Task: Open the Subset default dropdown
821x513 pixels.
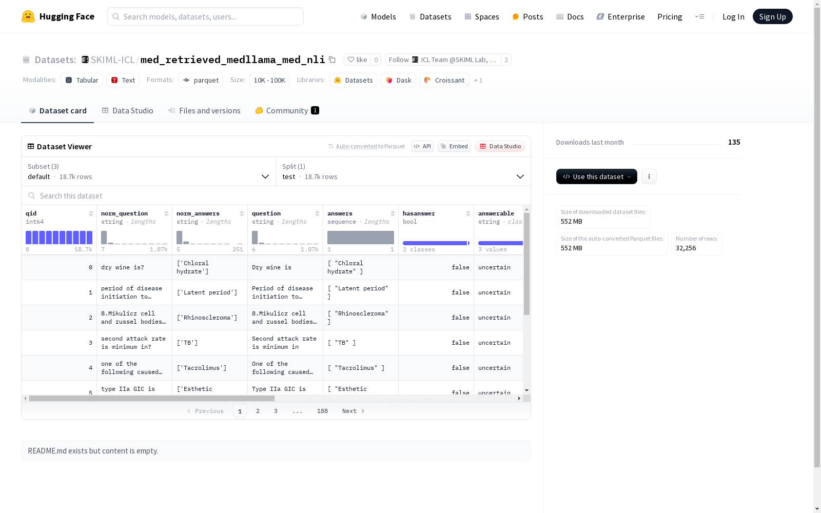Action: (149, 171)
